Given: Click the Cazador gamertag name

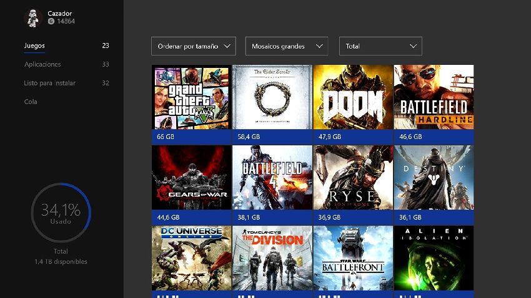Looking at the screenshot, I should pos(59,14).
